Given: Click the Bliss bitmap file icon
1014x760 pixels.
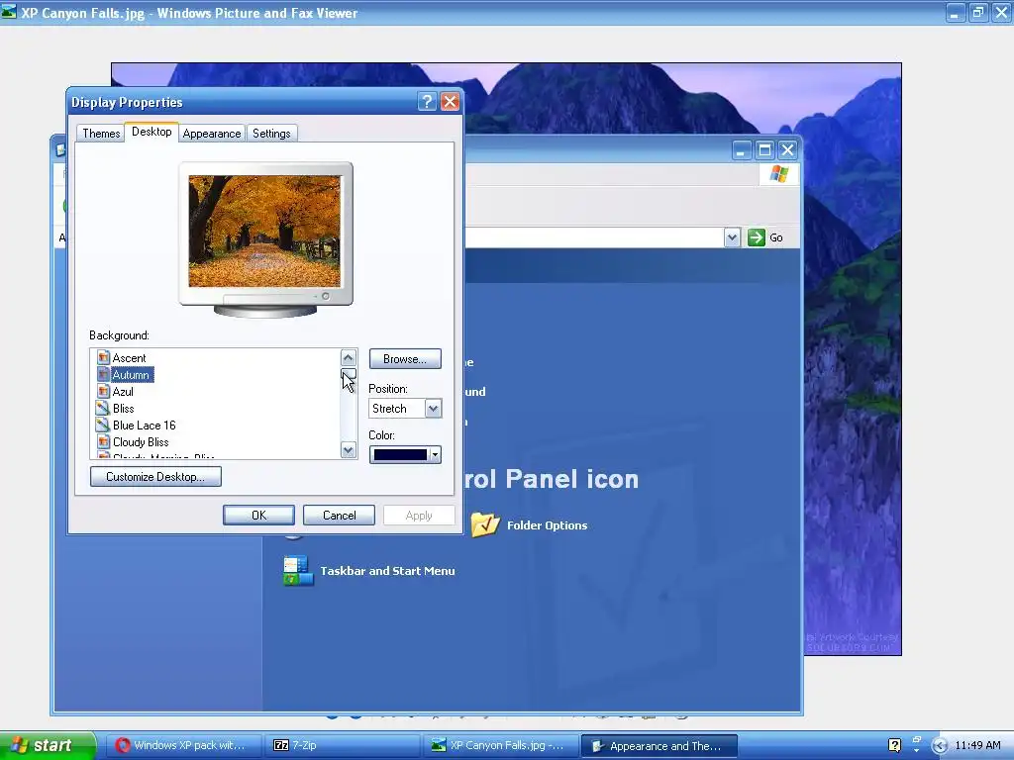Looking at the screenshot, I should tap(103, 408).
